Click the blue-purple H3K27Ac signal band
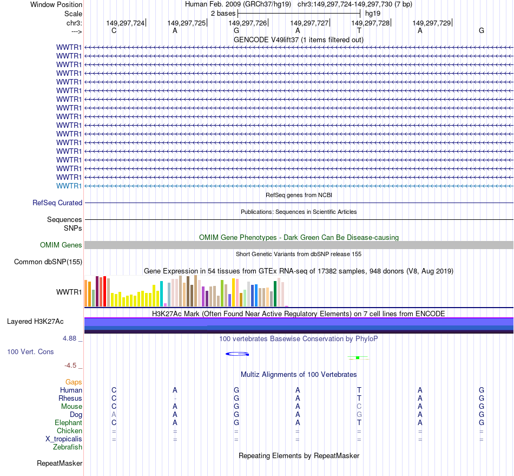Image resolution: width=514 pixels, height=476 pixels. pyautogui.click(x=299, y=325)
